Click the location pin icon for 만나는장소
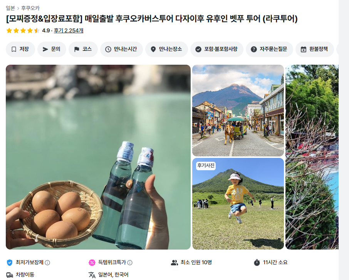Image resolution: width=349 pixels, height=280 pixels. [153, 49]
